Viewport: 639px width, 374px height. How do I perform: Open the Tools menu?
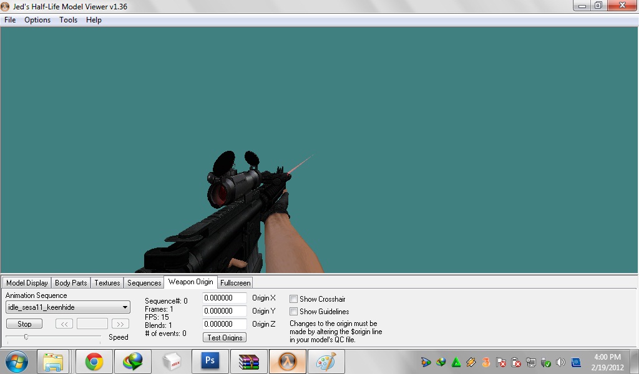(68, 20)
